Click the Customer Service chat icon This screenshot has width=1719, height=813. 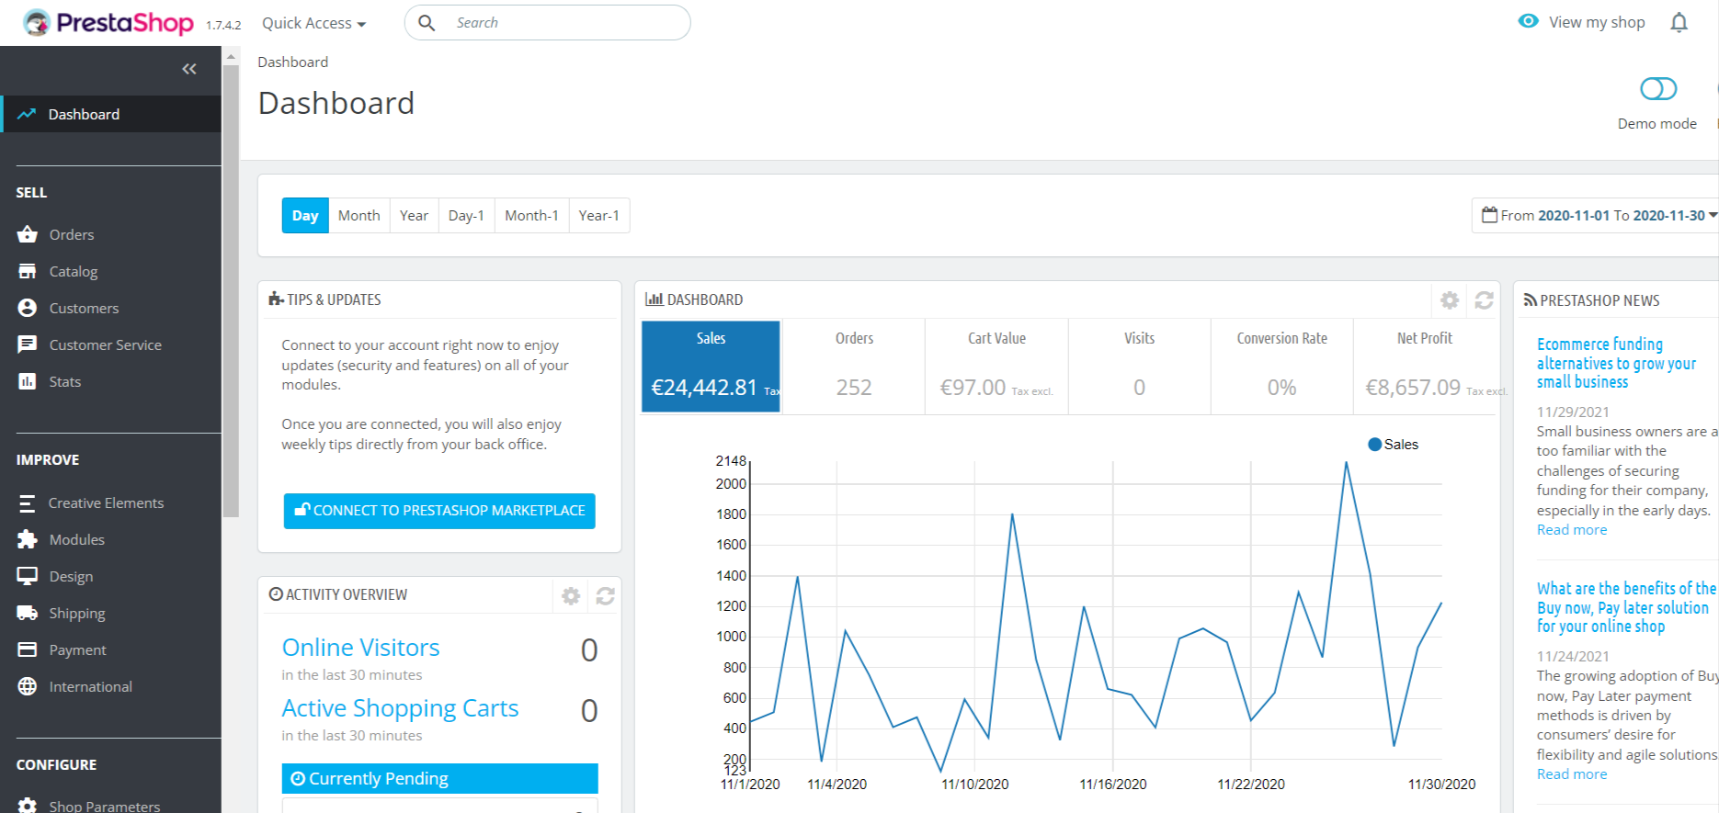click(x=28, y=344)
